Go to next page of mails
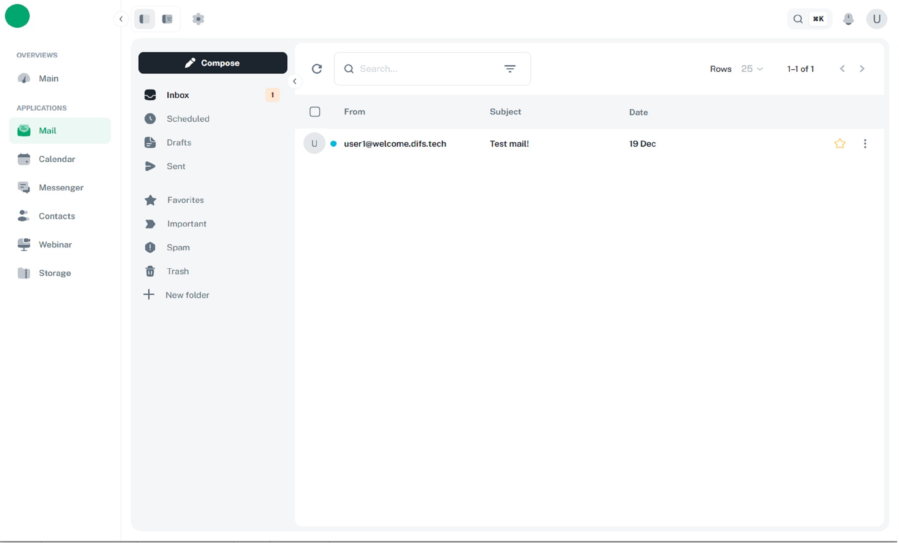899x543 pixels. pyautogui.click(x=862, y=69)
